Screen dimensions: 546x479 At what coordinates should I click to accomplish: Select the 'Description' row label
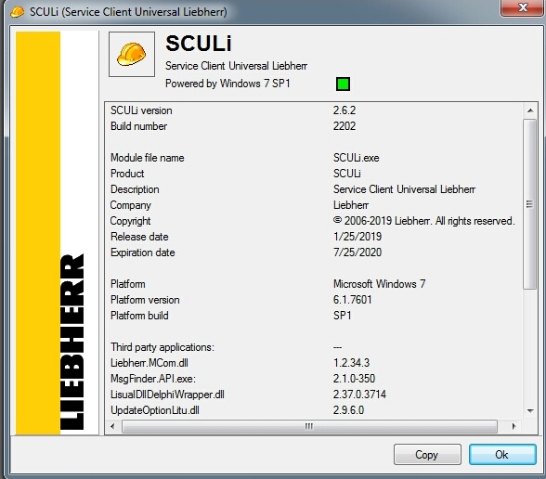(x=136, y=189)
